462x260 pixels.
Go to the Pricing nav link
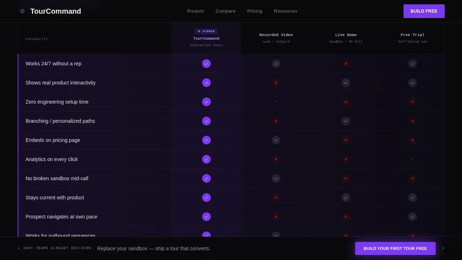click(x=255, y=11)
